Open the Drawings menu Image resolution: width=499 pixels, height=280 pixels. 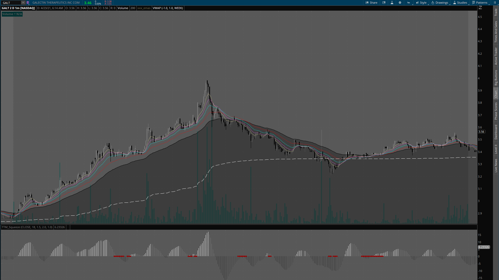pos(440,3)
